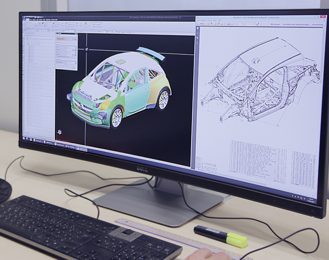Viewport: 329px width, 260px height.
Task: Open the Anzeige menu in Adobe Reader
Action: (x=209, y=20)
